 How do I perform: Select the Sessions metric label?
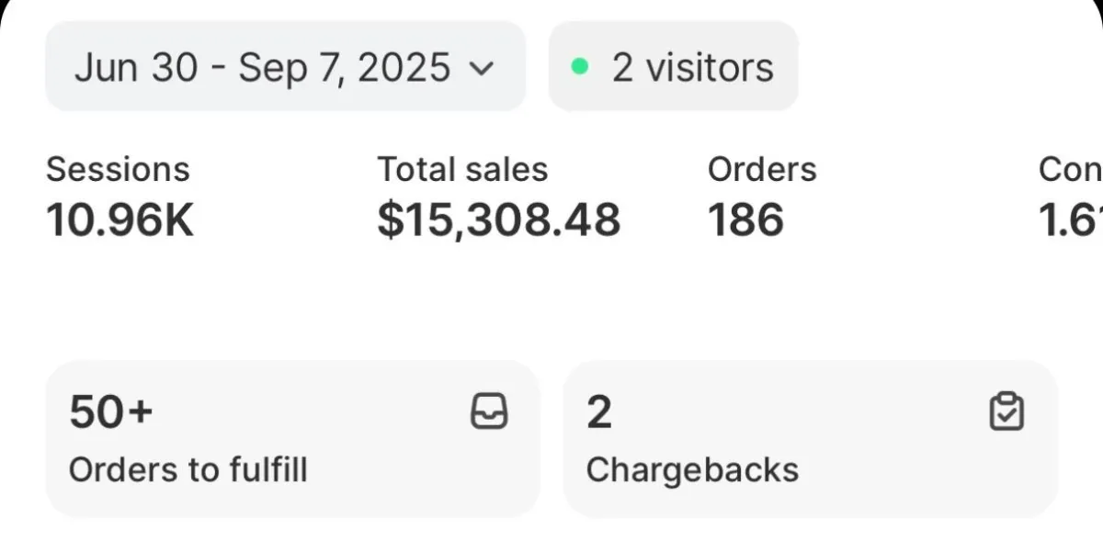click(118, 169)
